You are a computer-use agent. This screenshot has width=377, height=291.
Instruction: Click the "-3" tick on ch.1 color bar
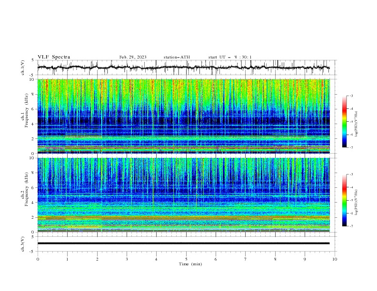[x=351, y=96]
